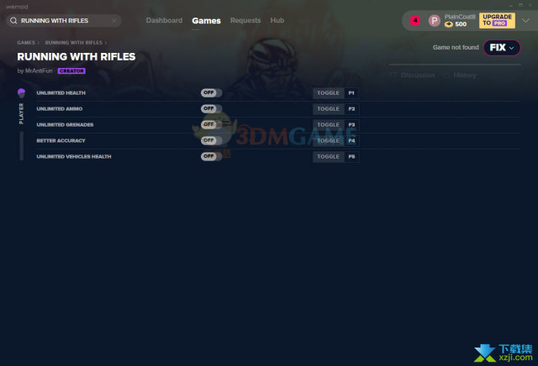538x366 pixels.
Task: Click the search magnifier icon
Action: 13,20
